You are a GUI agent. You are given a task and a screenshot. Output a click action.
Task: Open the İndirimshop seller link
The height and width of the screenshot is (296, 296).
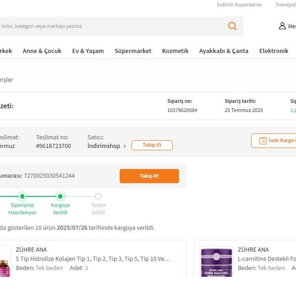point(104,146)
